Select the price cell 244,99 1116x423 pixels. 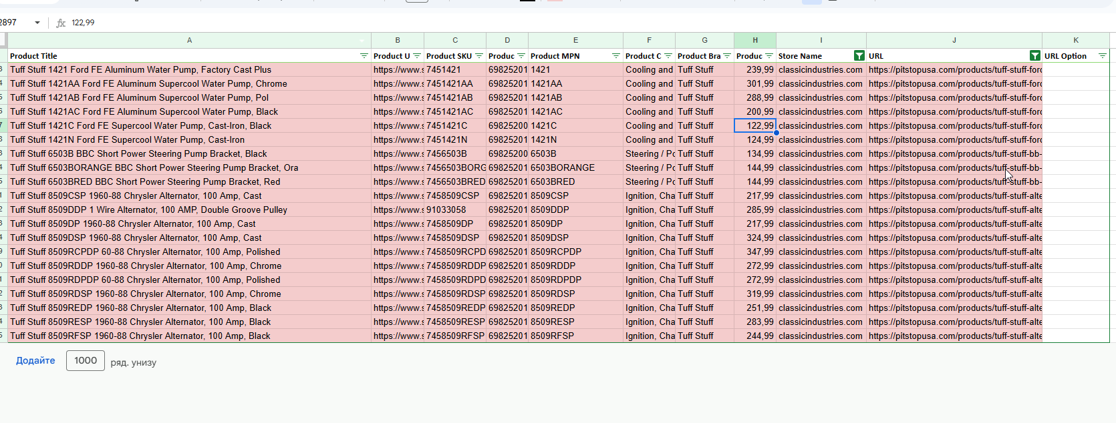[755, 336]
